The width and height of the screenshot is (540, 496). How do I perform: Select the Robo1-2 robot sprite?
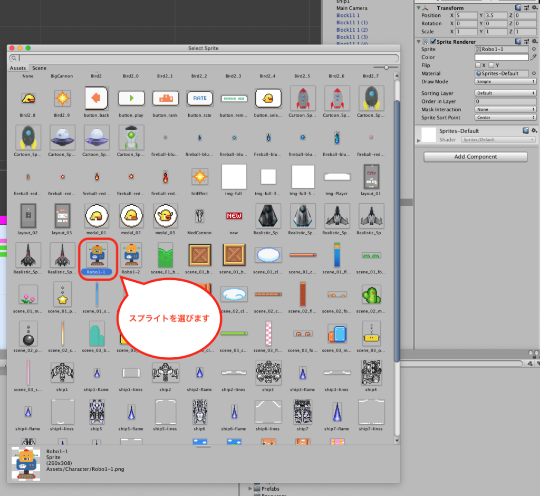point(131,255)
